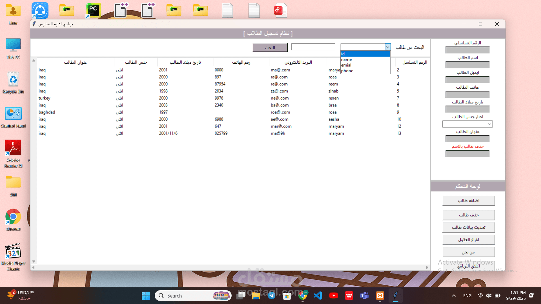The height and width of the screenshot is (304, 541).
Task: Select 'name' in search dropdown list
Action: 365,59
